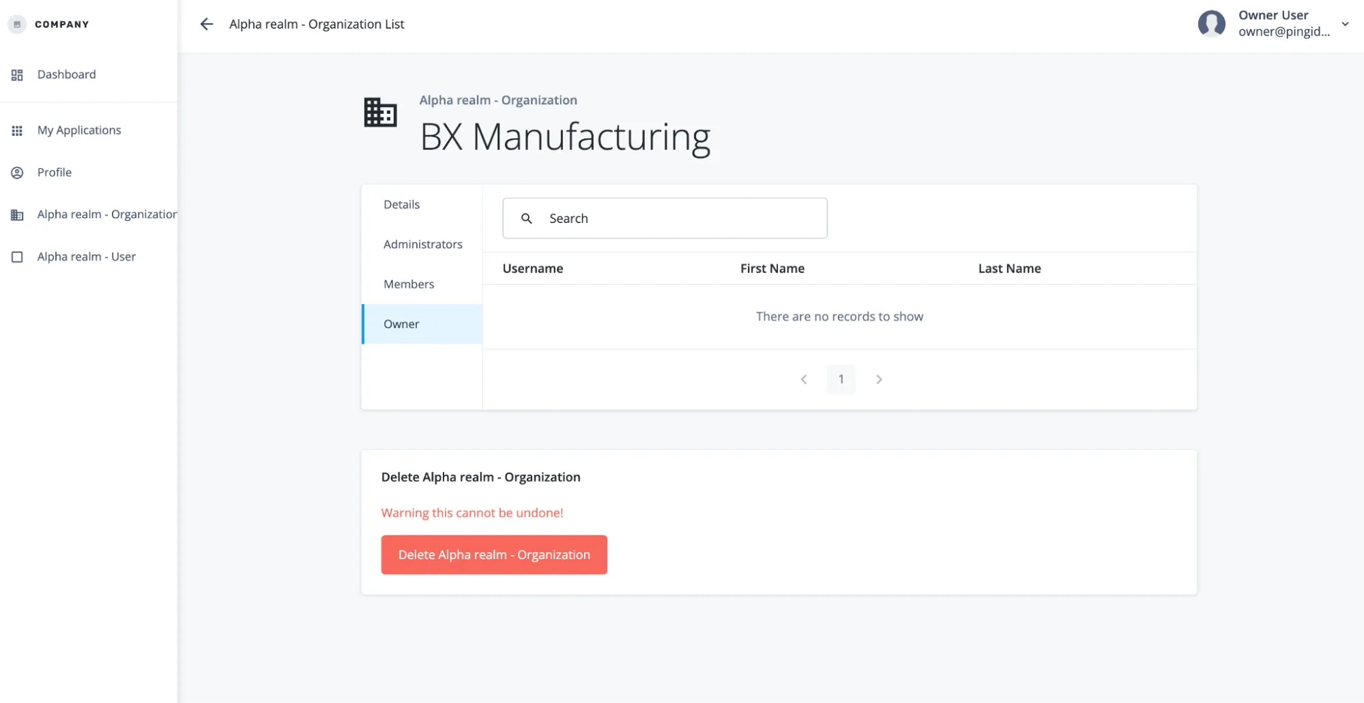
Task: Click the Profile person icon
Action: [17, 173]
